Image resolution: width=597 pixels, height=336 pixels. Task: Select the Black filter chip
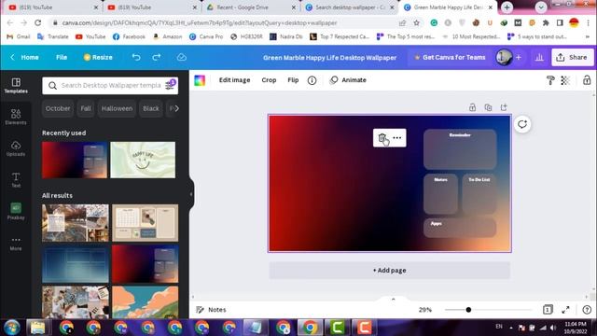pyautogui.click(x=151, y=108)
